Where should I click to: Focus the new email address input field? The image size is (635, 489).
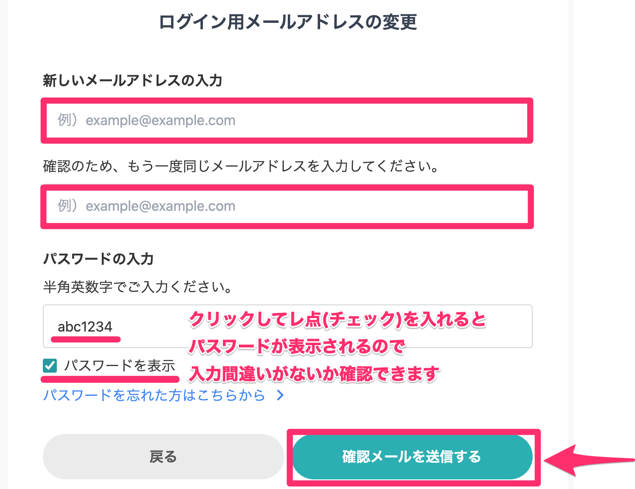pyautogui.click(x=287, y=120)
